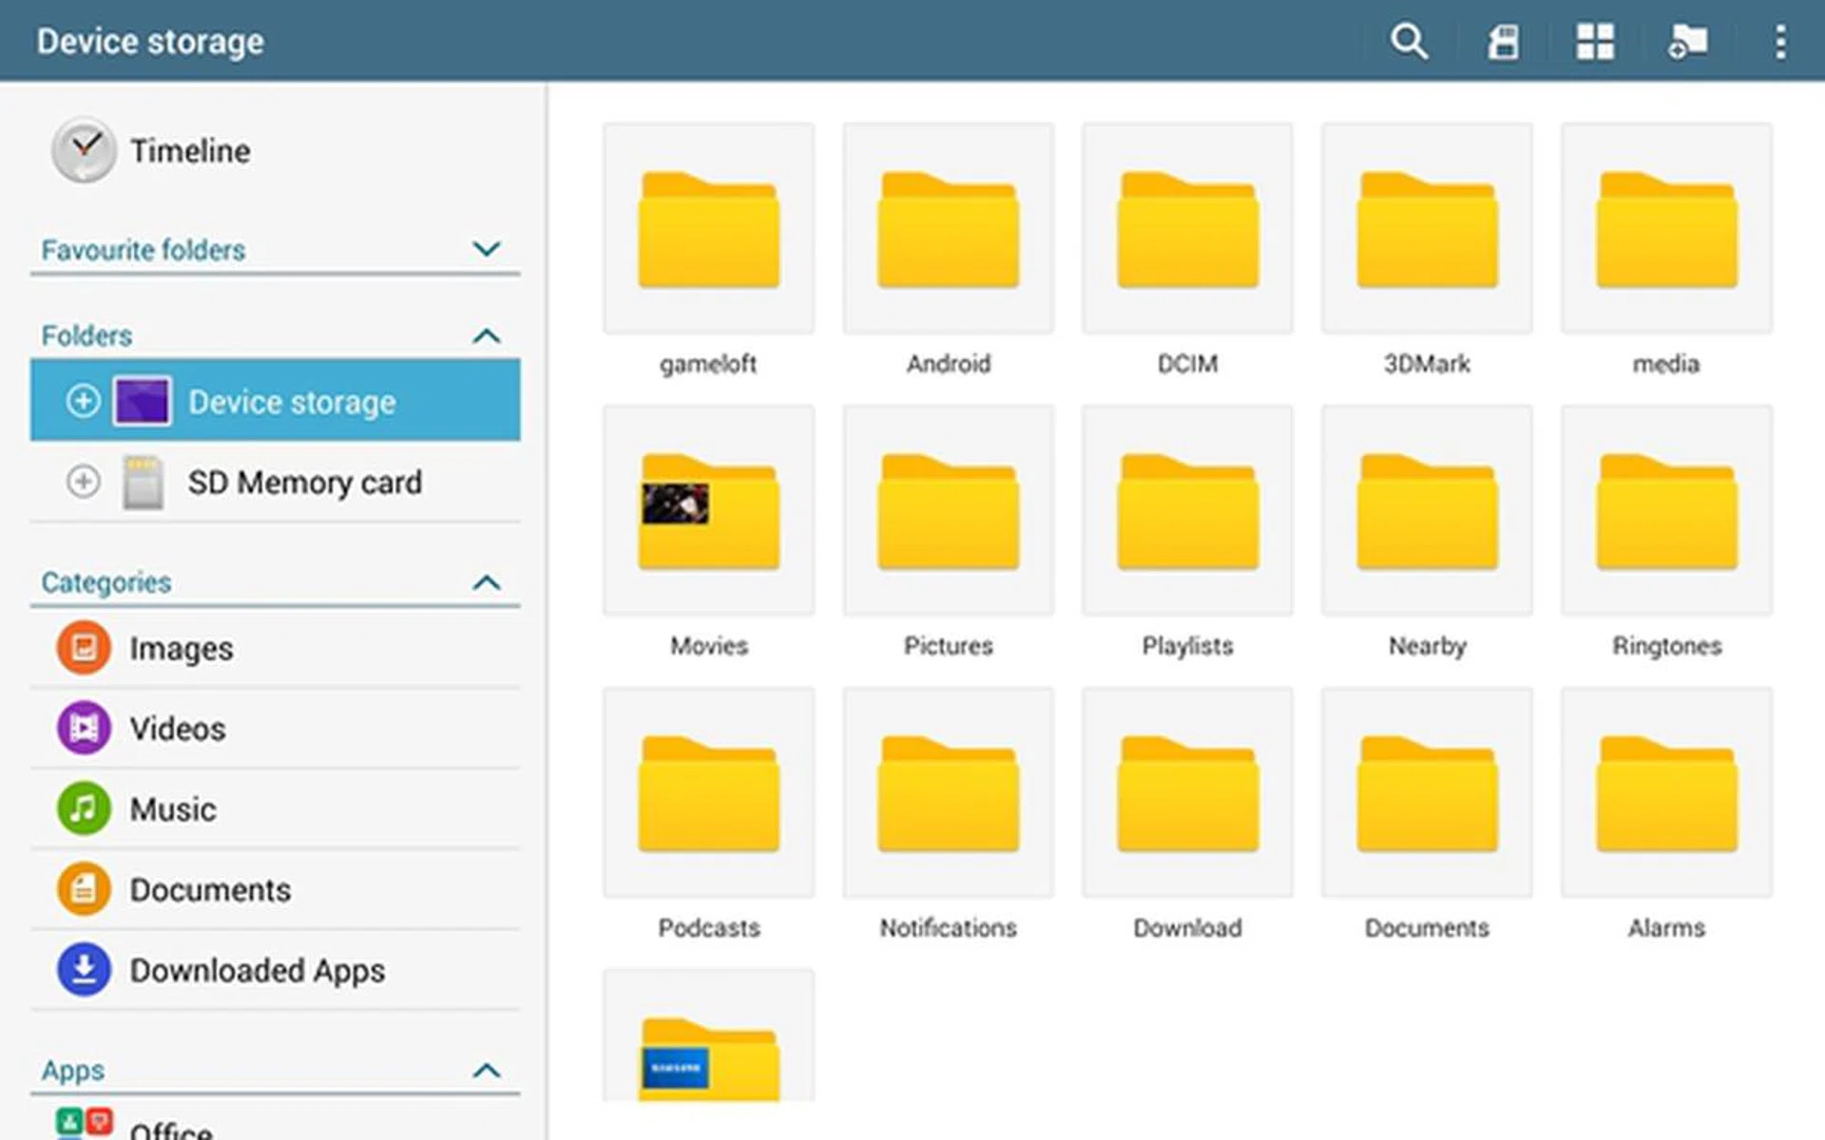The width and height of the screenshot is (1825, 1140).
Task: Collapse the Categories section
Action: point(486,582)
